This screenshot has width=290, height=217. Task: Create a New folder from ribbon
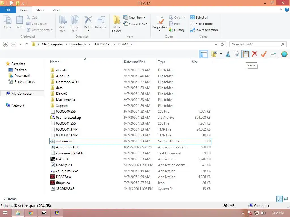click(116, 24)
